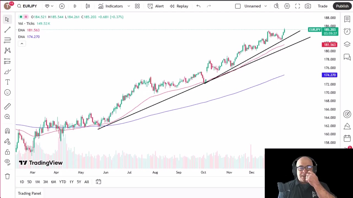
Task: Open the screener radar panel icon
Action: pyautogui.click(x=347, y=114)
